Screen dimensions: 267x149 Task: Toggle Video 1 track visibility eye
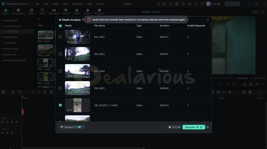pyautogui.click(x=17, y=122)
